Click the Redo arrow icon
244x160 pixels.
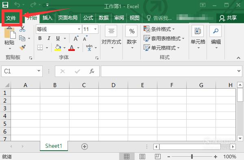pos(33,5)
